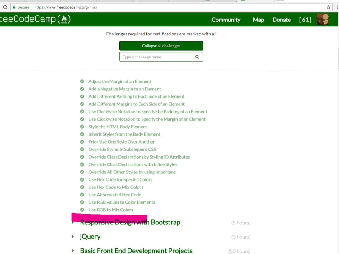Screen dimensions: 339x254
Task: Open Use Clockwise Notation to Specify the Margin
Action: [147, 119]
